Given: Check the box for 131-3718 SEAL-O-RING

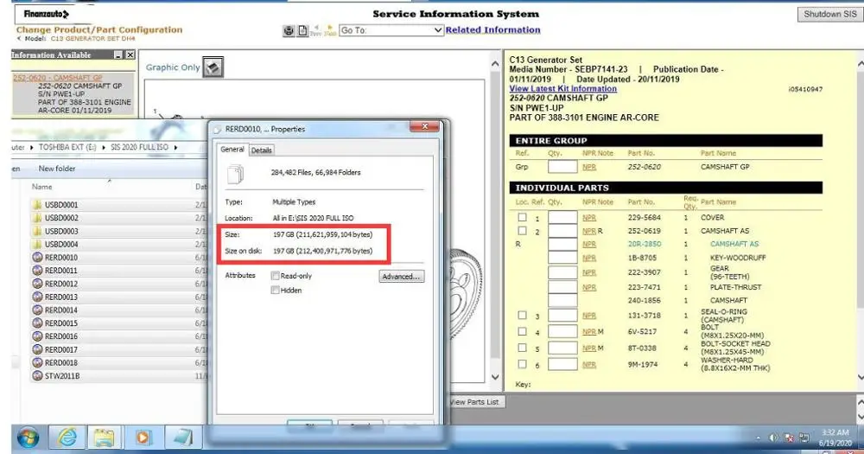Looking at the screenshot, I should (x=522, y=315).
